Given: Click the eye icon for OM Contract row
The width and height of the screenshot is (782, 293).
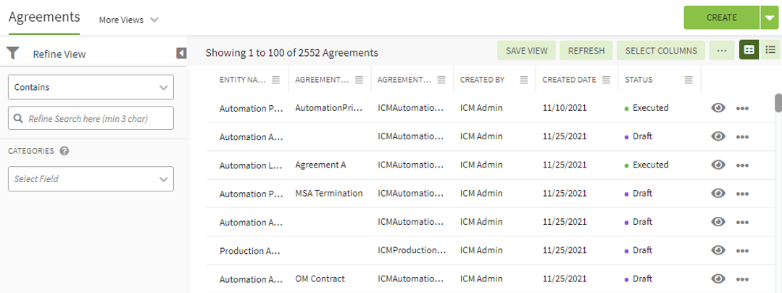Looking at the screenshot, I should pos(718,278).
